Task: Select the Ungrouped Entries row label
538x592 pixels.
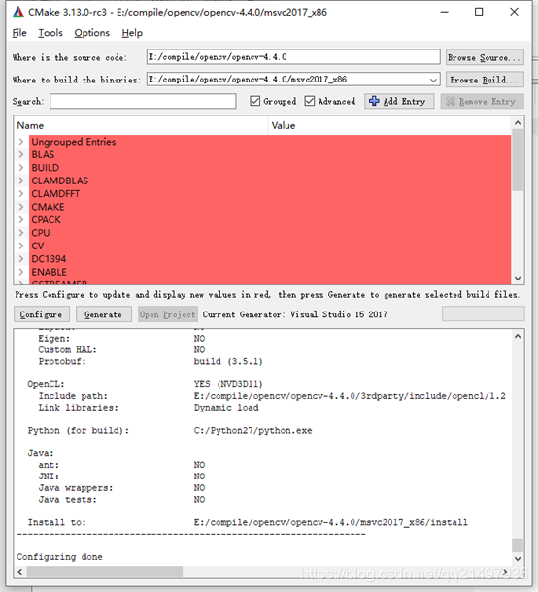Action: coord(74,142)
